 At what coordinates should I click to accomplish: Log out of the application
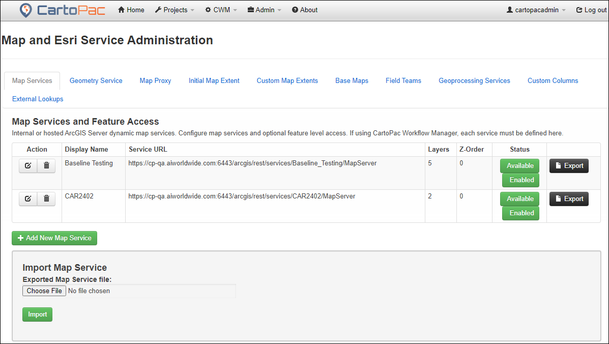(x=591, y=10)
